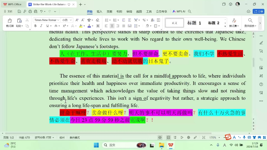Click the paragraph shading fill bucket

click(148, 26)
